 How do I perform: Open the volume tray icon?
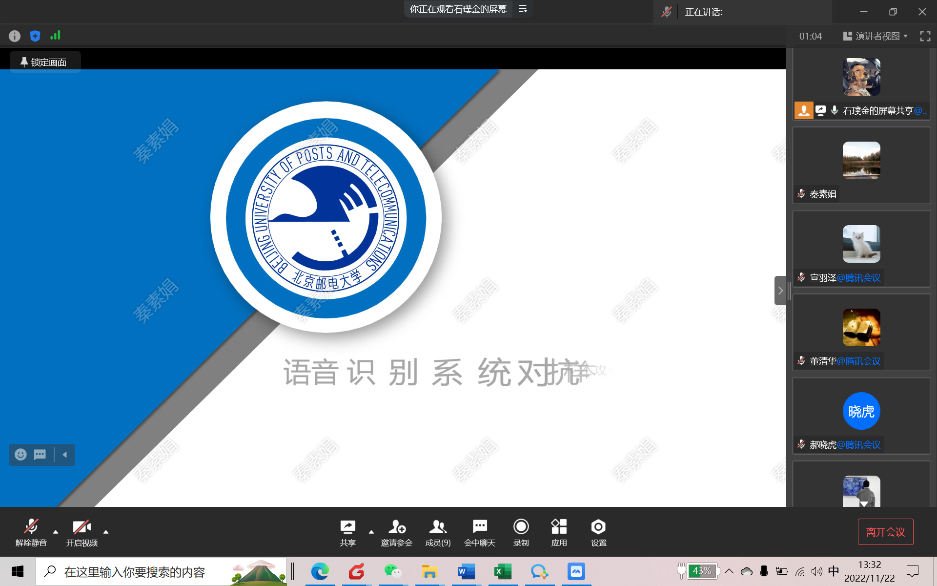tap(816, 571)
